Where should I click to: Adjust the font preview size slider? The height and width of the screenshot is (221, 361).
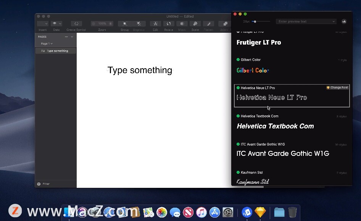coord(255,21)
